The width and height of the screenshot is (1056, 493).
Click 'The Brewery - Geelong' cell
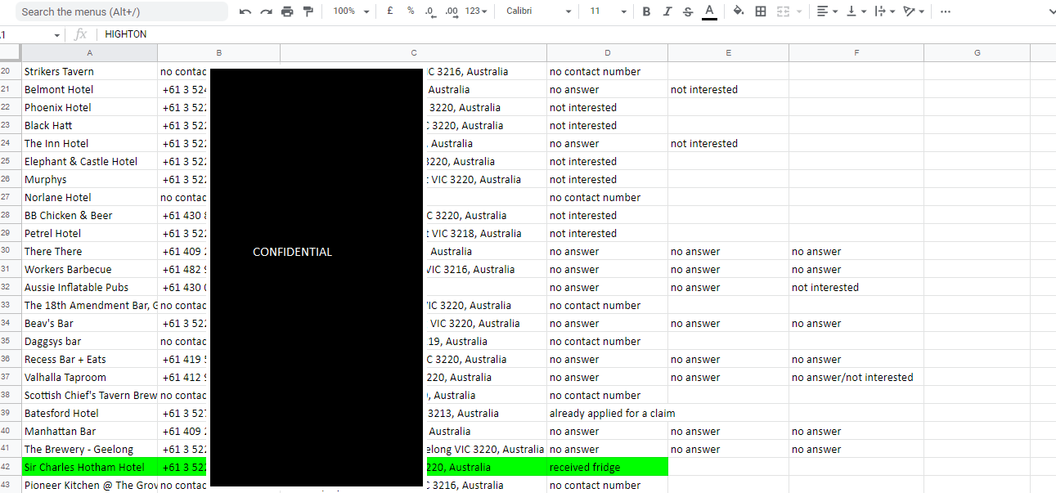pos(90,449)
